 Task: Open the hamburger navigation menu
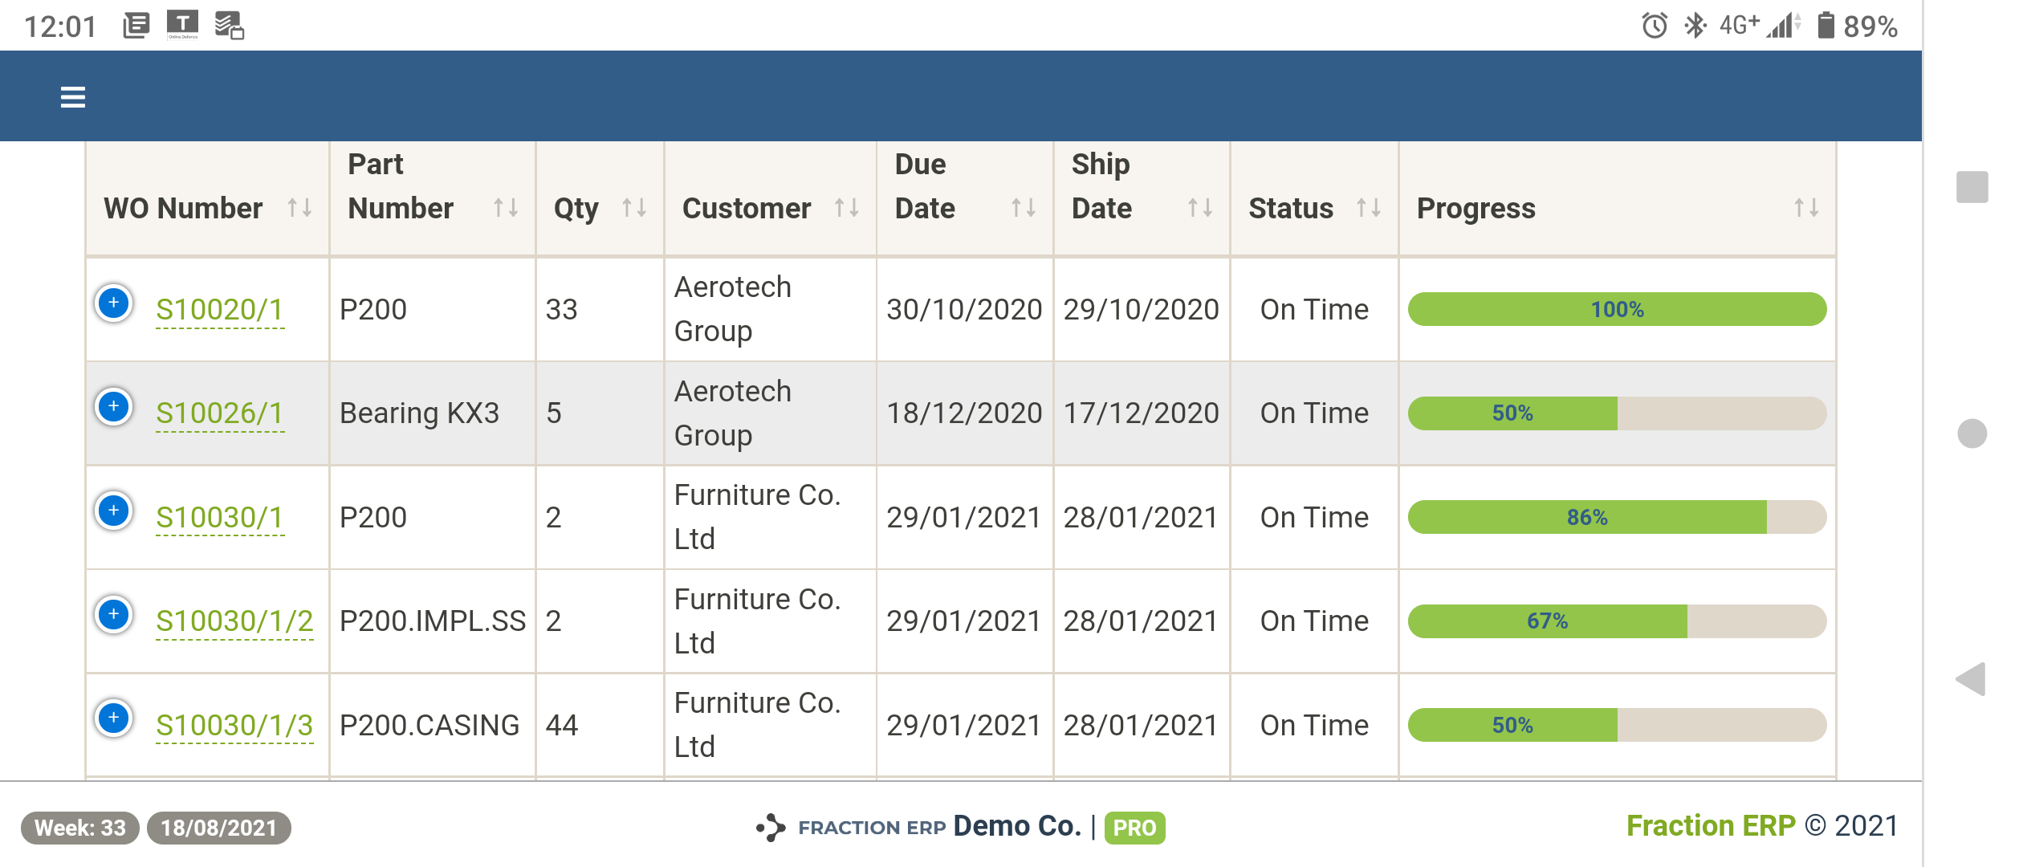coord(72,97)
